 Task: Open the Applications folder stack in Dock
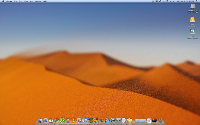coord(138,121)
